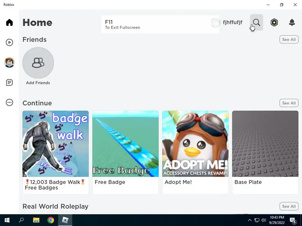Screen dimensions: 302x226
Task: Open the Discover play icon in sidebar
Action: (9, 42)
